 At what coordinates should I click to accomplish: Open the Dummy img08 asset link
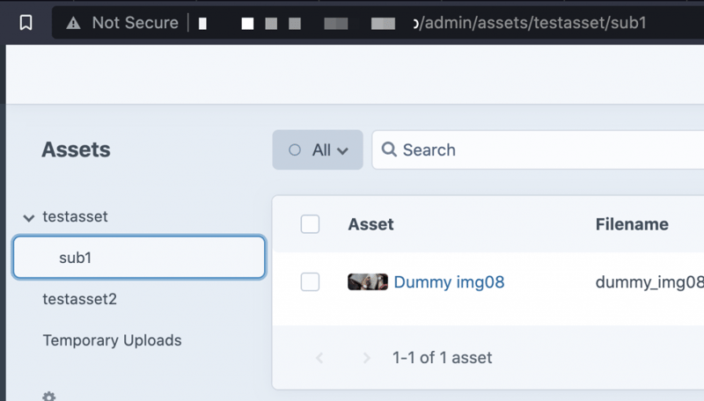pyautogui.click(x=449, y=282)
